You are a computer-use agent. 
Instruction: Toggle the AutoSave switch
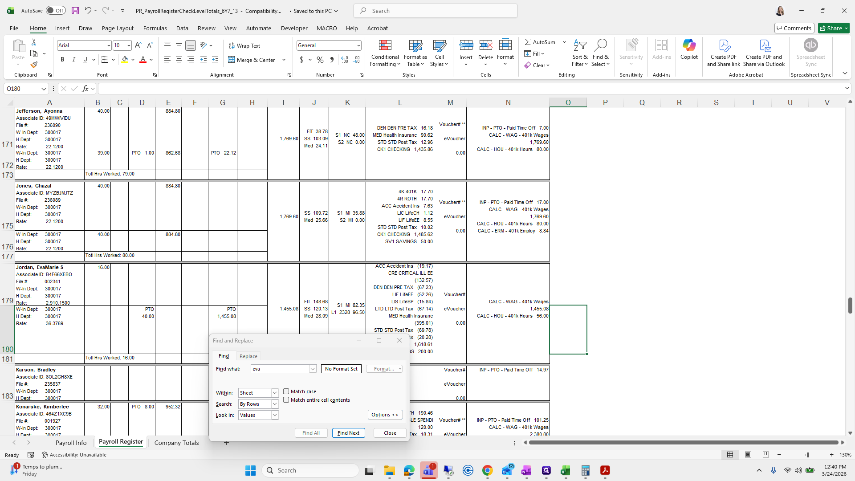(x=56, y=11)
